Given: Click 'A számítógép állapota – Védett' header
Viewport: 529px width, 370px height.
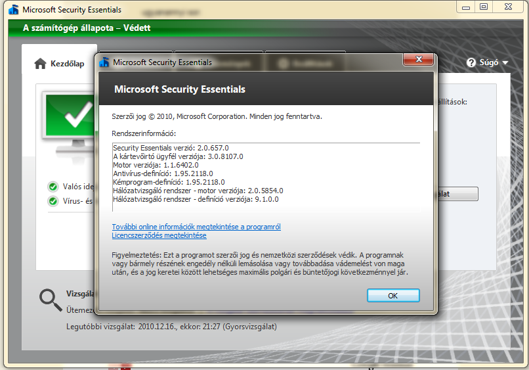Looking at the screenshot, I should [87, 28].
